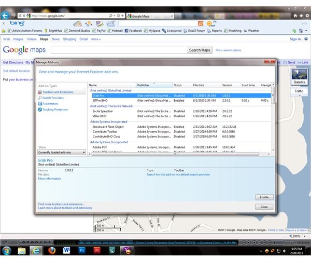Sort add-ons by Publisher column
Viewport: 311px width, 258px height.
pyautogui.click(x=154, y=85)
